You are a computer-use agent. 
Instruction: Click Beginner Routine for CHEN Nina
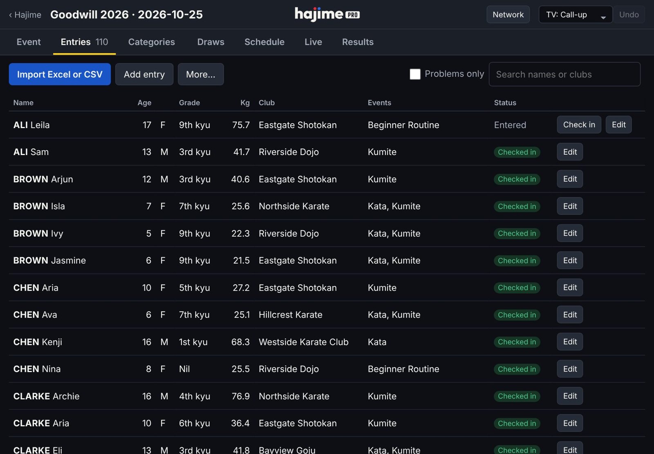tap(403, 369)
